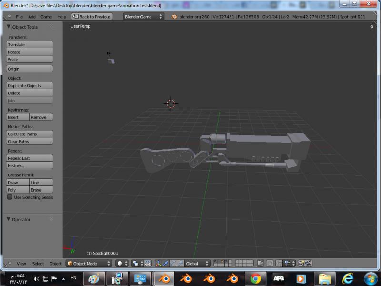The height and width of the screenshot is (286, 381).
Task: Open the Origin dropdown button
Action: [30, 69]
